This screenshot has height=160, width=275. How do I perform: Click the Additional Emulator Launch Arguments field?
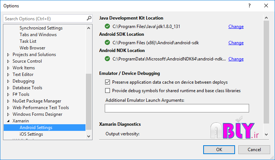click(x=177, y=108)
